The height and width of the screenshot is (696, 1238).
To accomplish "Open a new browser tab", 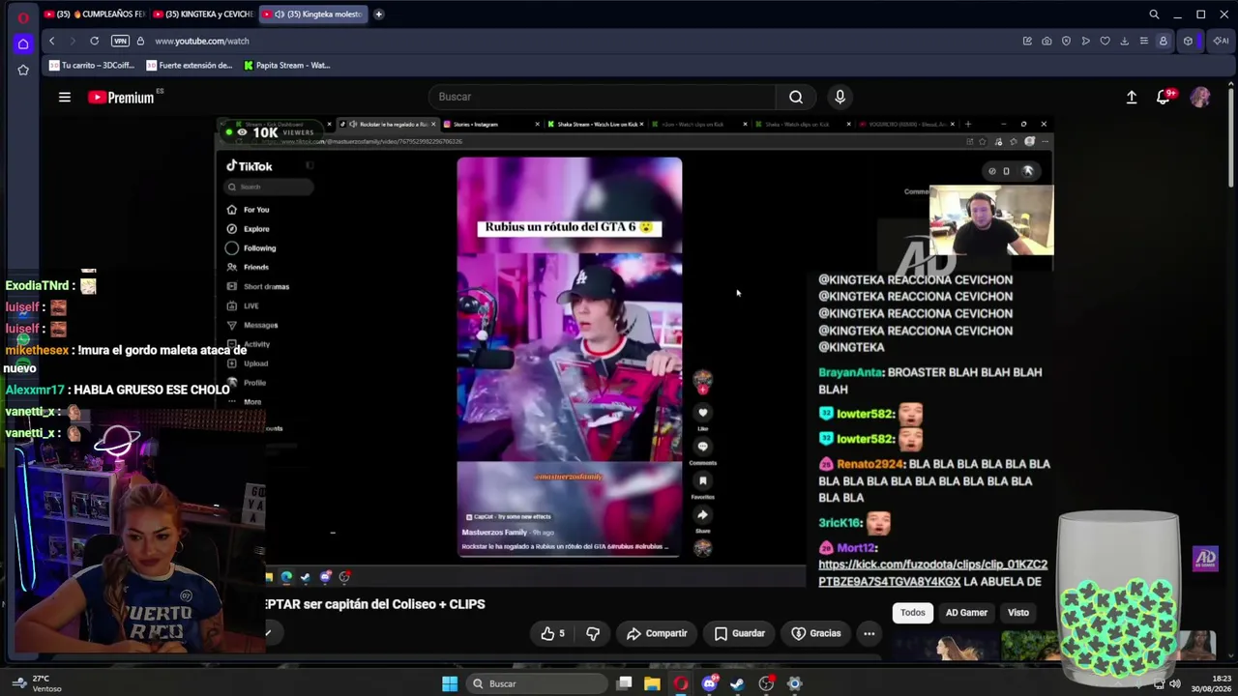I will pos(378,14).
